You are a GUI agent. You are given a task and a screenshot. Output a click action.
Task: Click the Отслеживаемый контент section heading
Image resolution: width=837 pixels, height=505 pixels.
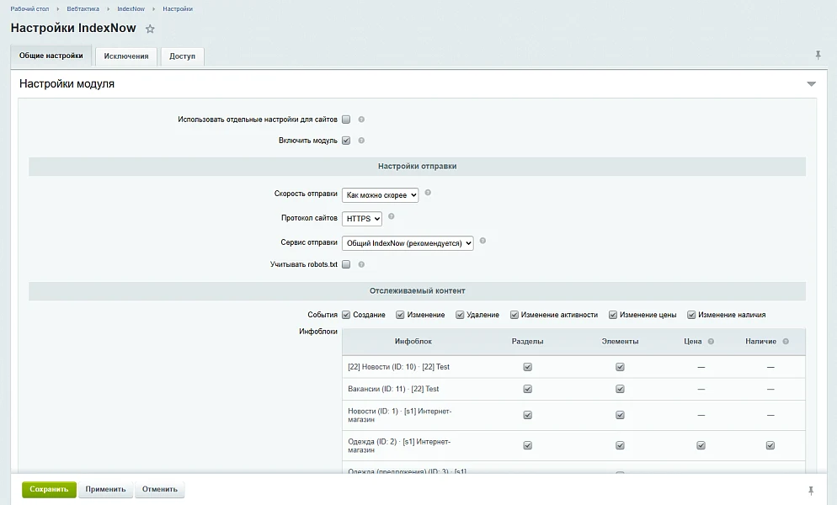pyautogui.click(x=417, y=291)
